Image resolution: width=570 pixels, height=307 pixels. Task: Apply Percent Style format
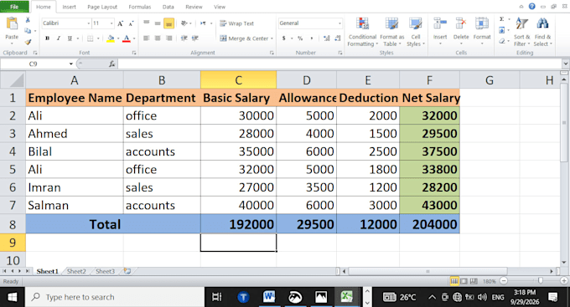(x=300, y=38)
